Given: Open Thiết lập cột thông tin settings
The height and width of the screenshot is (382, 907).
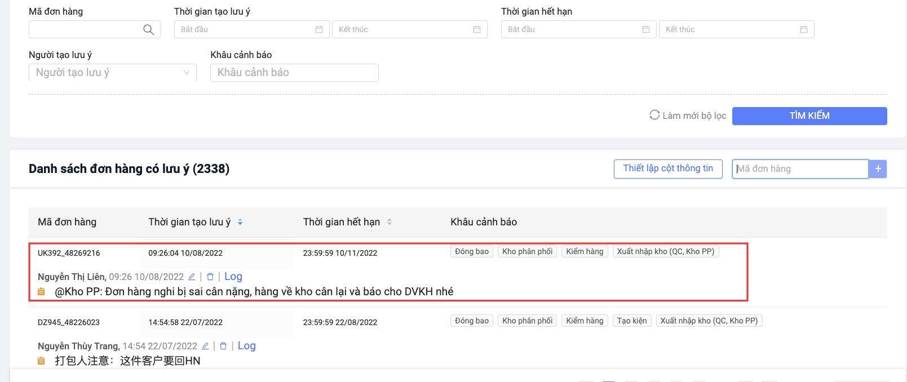Looking at the screenshot, I should pos(667,168).
